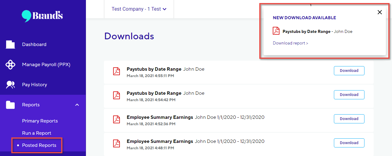The width and height of the screenshot is (392, 156).
Task: Click the Dashboard folder icon
Action: tap(10, 44)
